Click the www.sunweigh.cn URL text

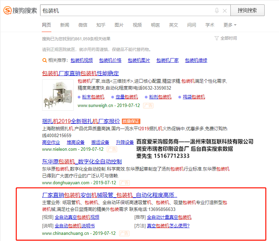96,106
